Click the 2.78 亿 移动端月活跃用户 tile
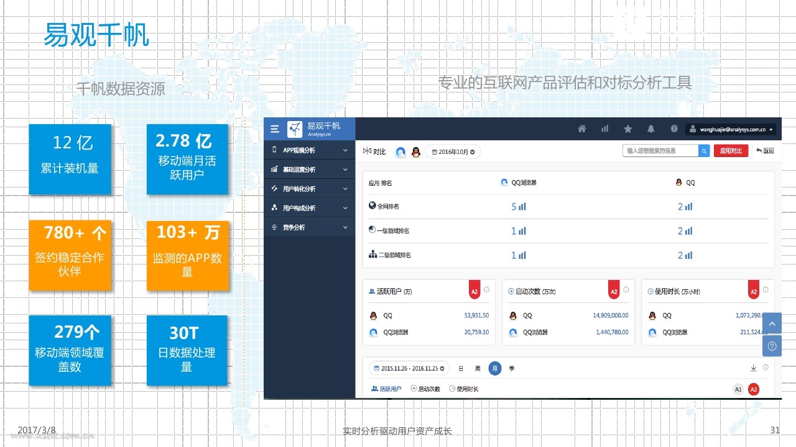The height and width of the screenshot is (447, 796). point(188,160)
